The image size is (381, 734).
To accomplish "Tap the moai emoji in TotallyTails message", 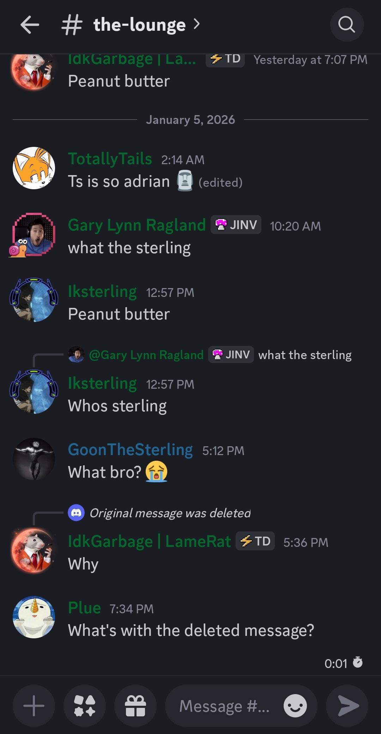I will click(185, 181).
